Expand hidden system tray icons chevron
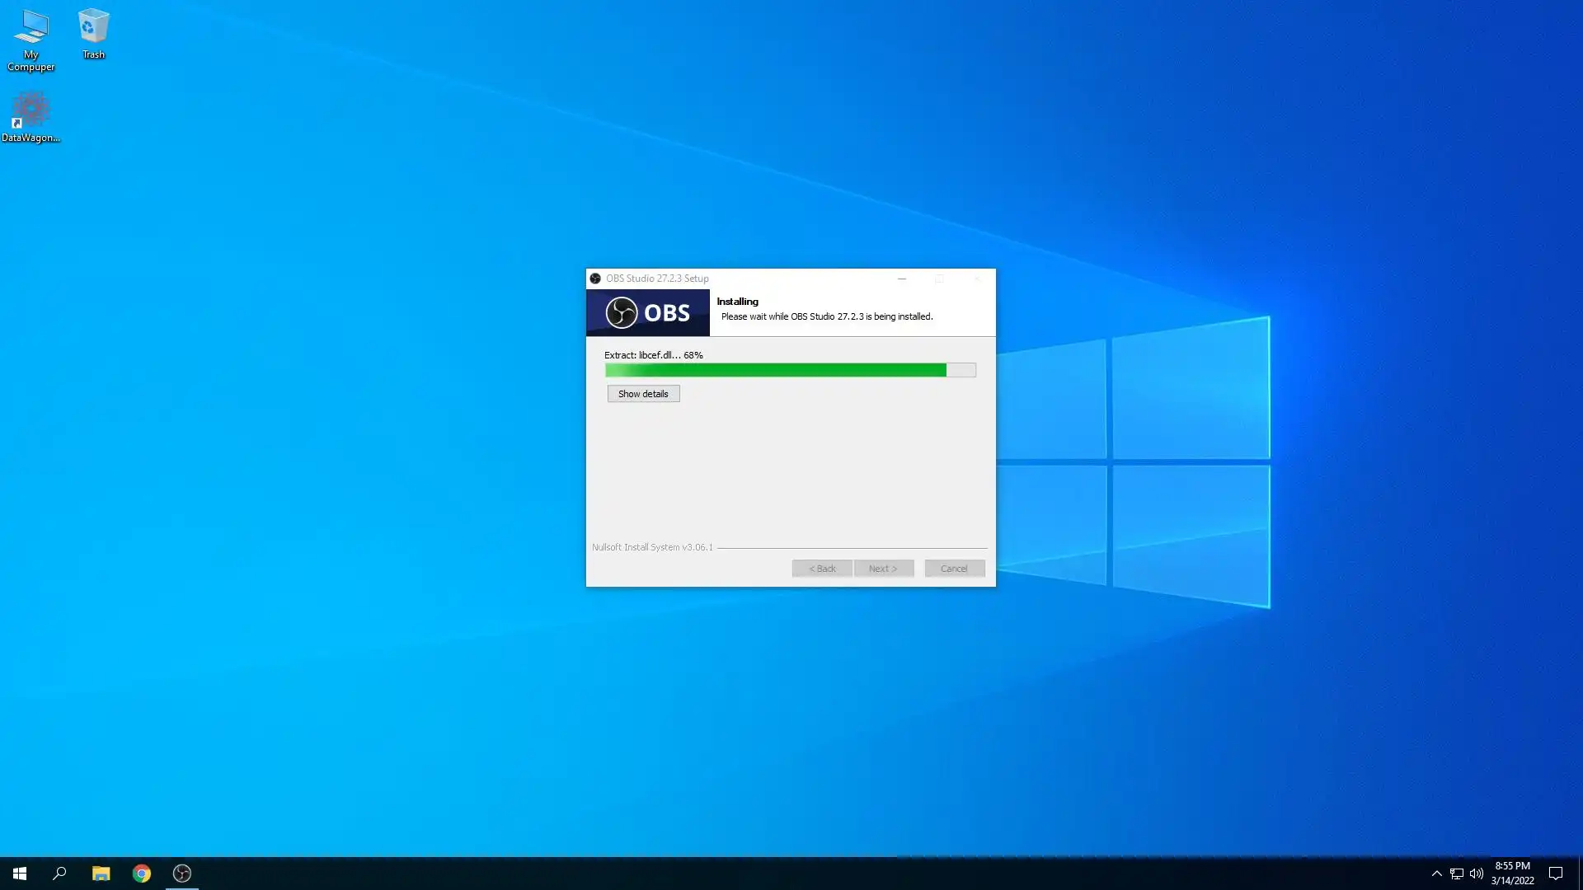 point(1436,874)
